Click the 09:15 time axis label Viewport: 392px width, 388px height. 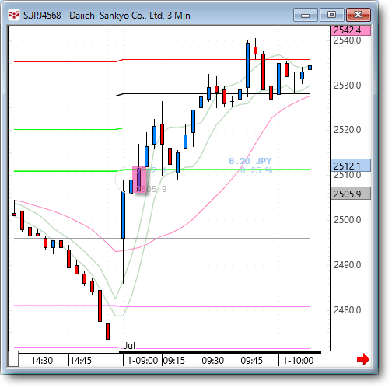174,361
